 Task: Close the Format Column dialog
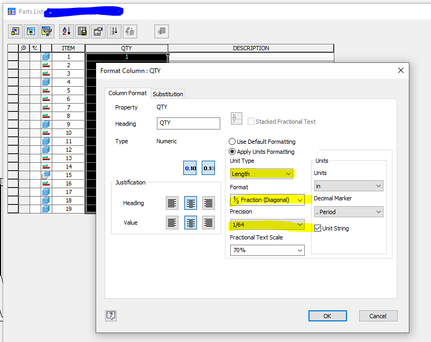click(x=401, y=70)
